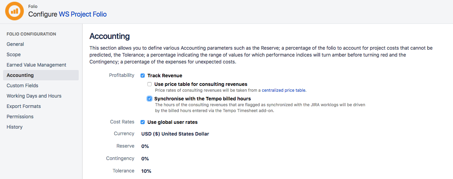This screenshot has width=453, height=179.
Task: Open Earned Value Management settings
Action: pyautogui.click(x=36, y=65)
